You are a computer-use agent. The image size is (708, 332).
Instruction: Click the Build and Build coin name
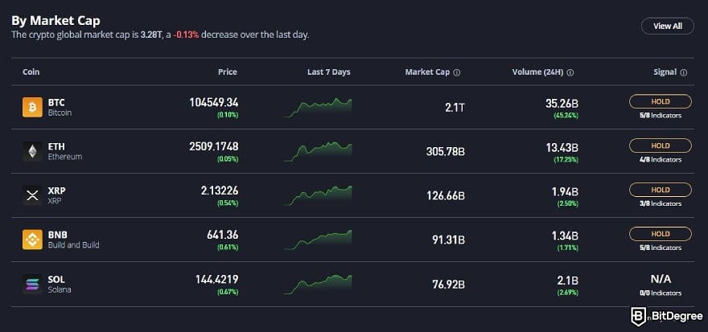pyautogui.click(x=73, y=245)
